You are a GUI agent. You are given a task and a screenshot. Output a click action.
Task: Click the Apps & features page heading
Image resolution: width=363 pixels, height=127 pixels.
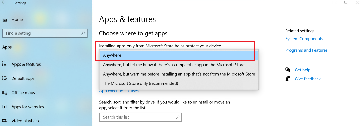pos(127,19)
